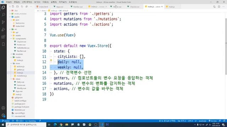Expand the json folder under public
Screen dimensions: 227x127
17,20
